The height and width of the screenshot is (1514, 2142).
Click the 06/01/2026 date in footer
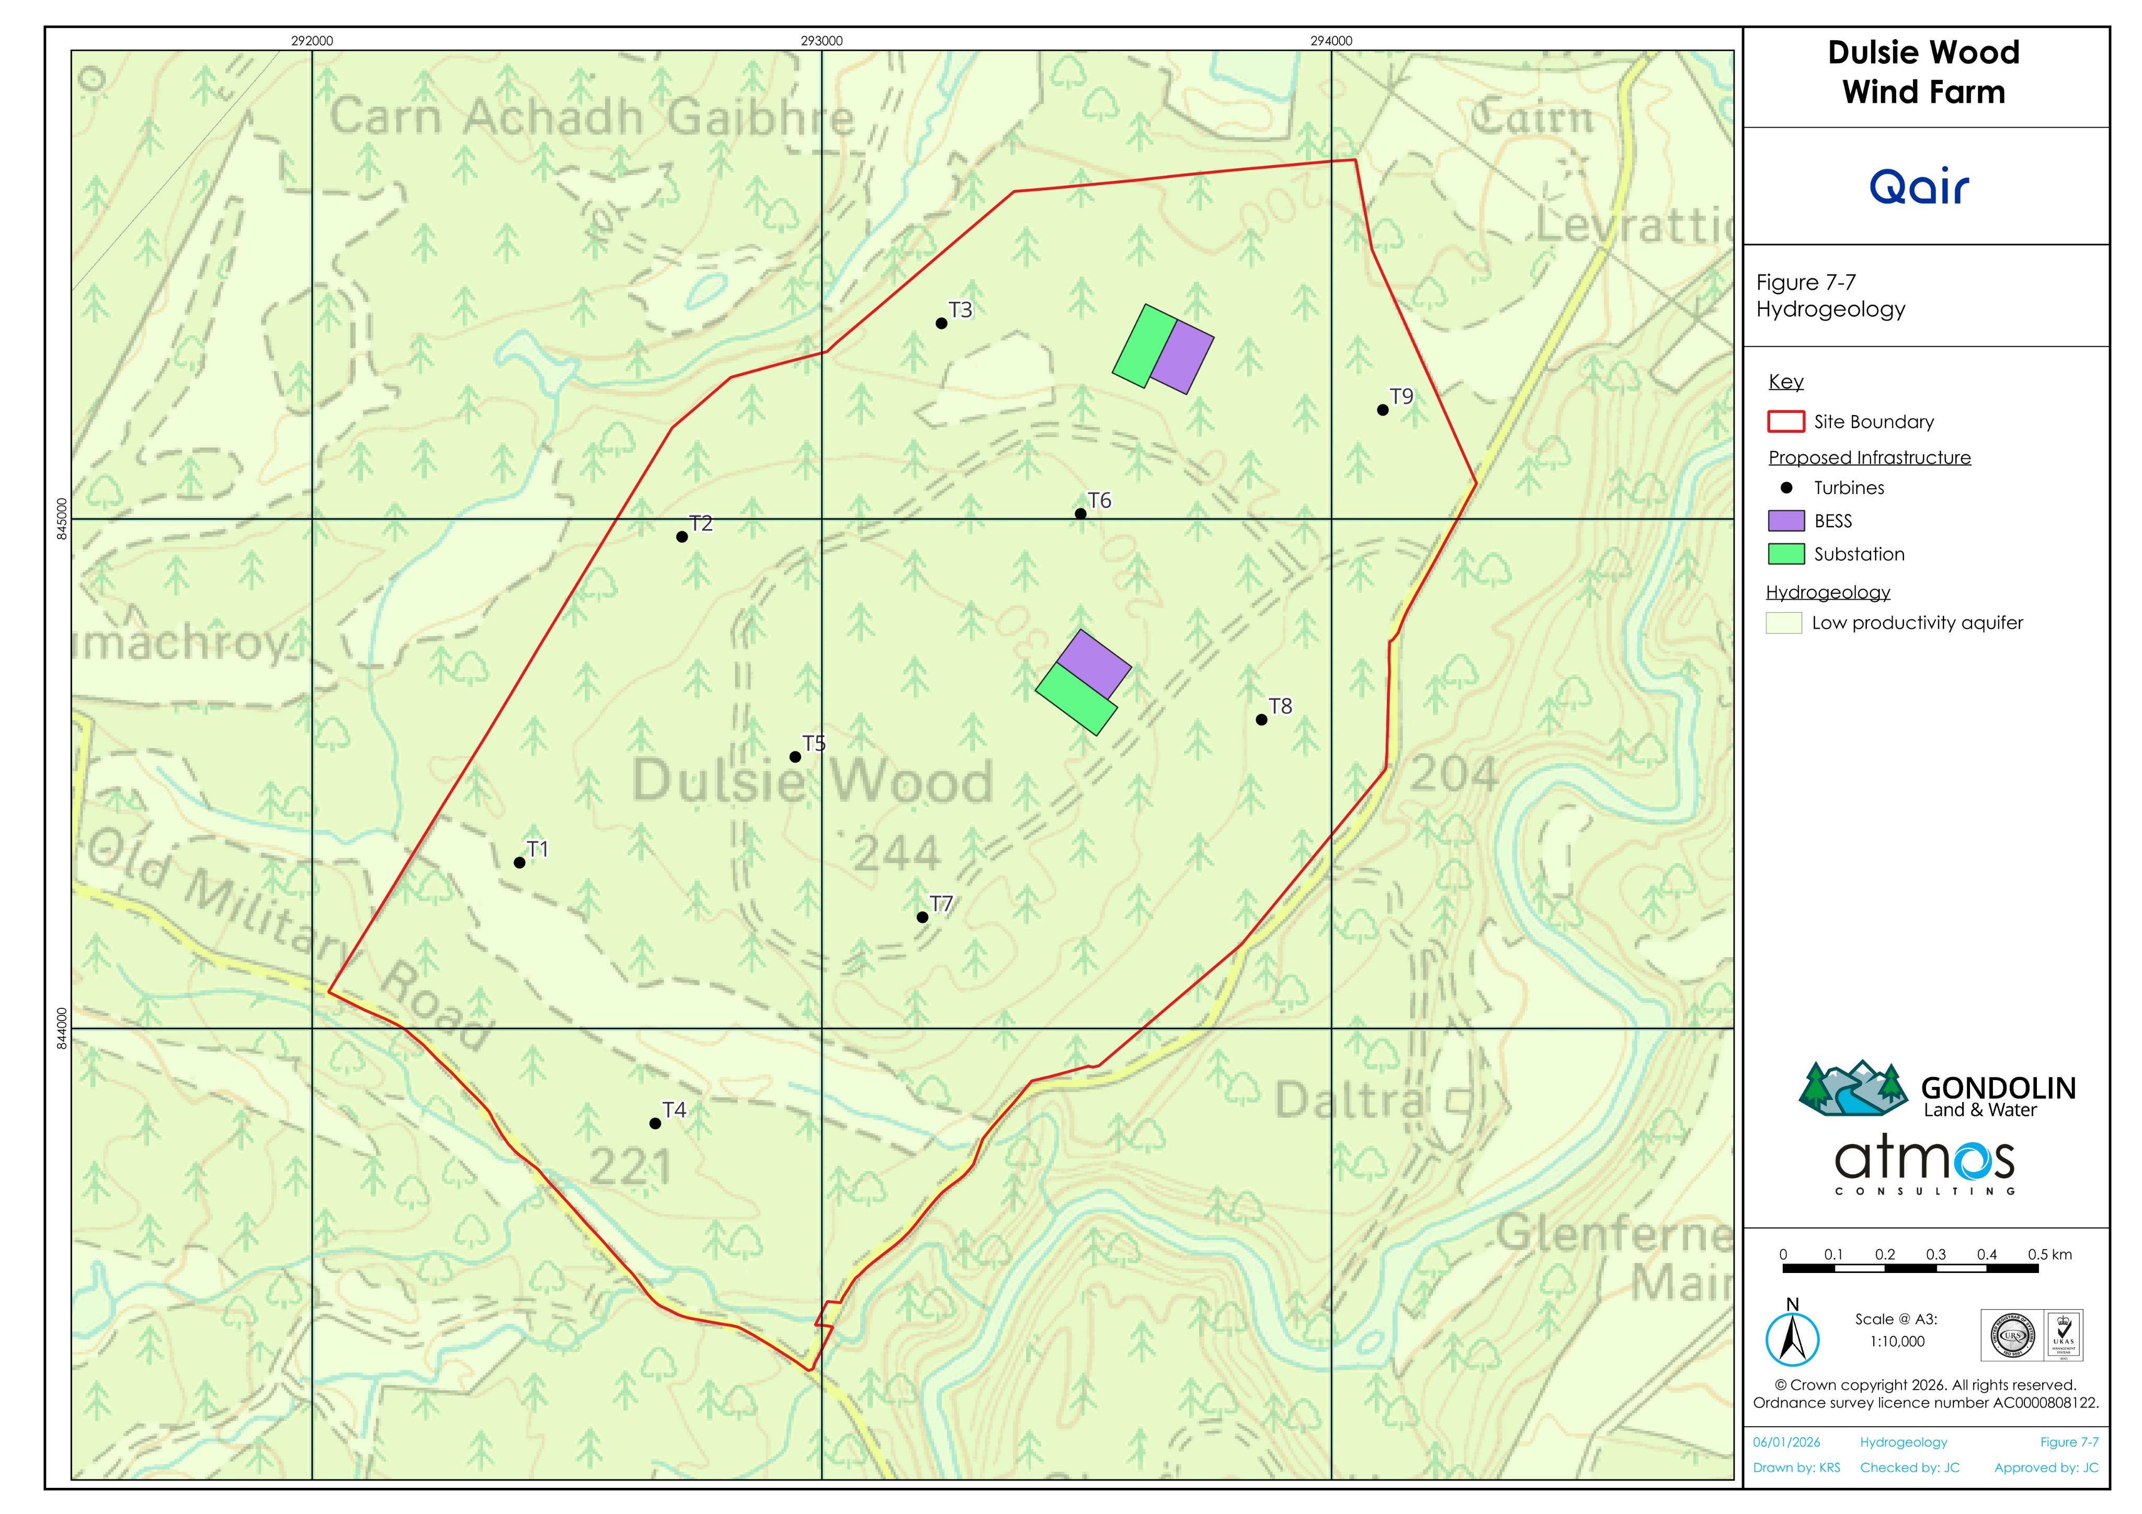pos(1786,1442)
